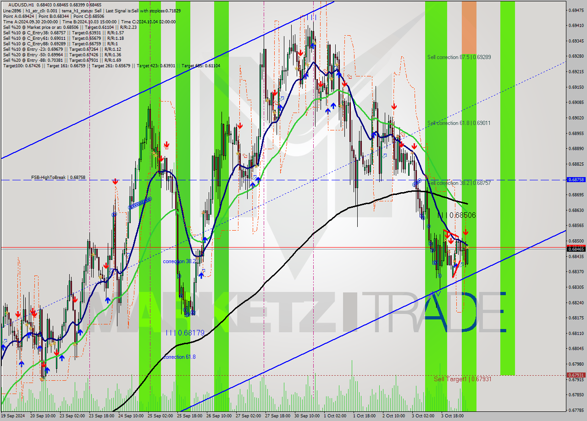The height and width of the screenshot is (421, 587).
Task: Click the 'Sell %10 @ C_Entry61: 0.69011' line
Action: 63,38
